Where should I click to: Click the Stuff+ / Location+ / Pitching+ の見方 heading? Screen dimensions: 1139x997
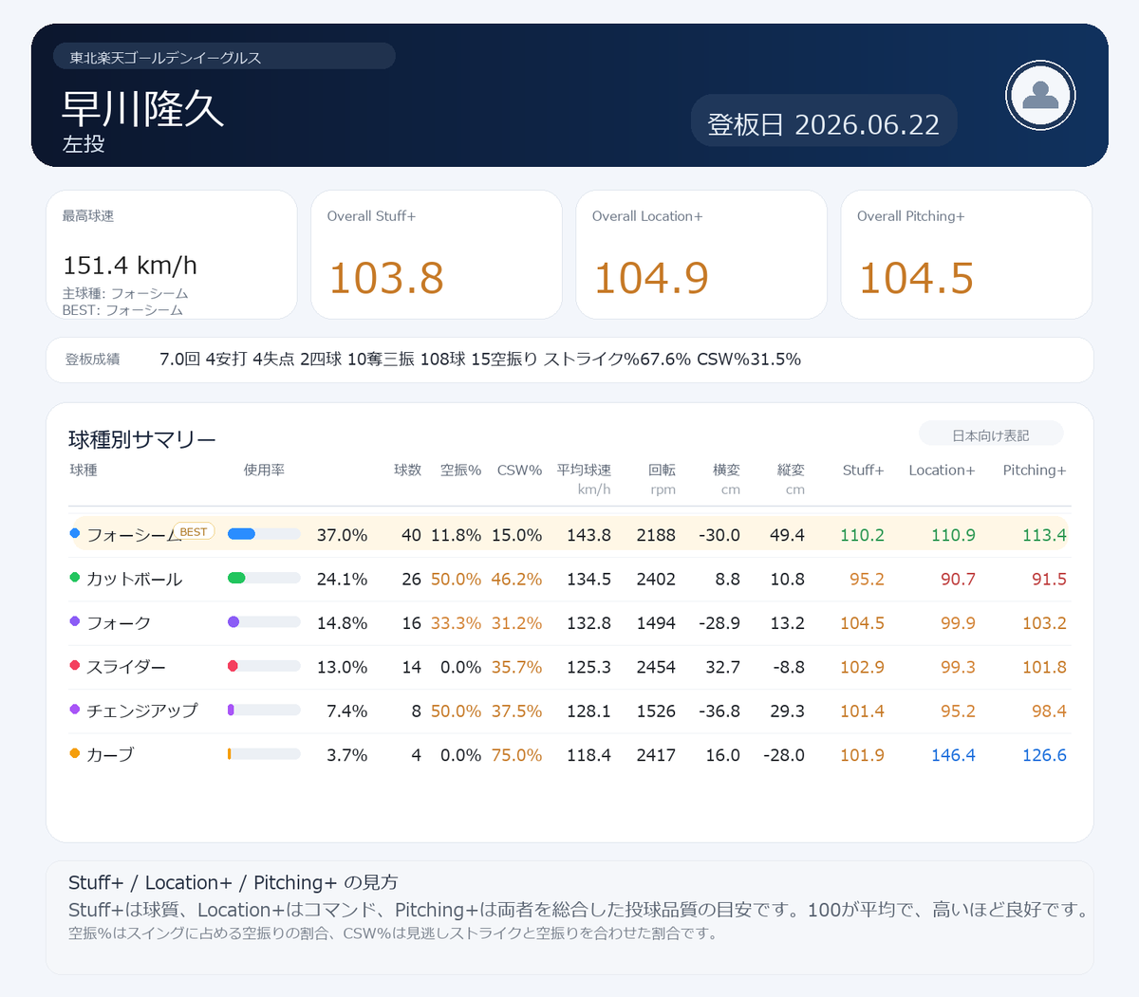point(233,882)
